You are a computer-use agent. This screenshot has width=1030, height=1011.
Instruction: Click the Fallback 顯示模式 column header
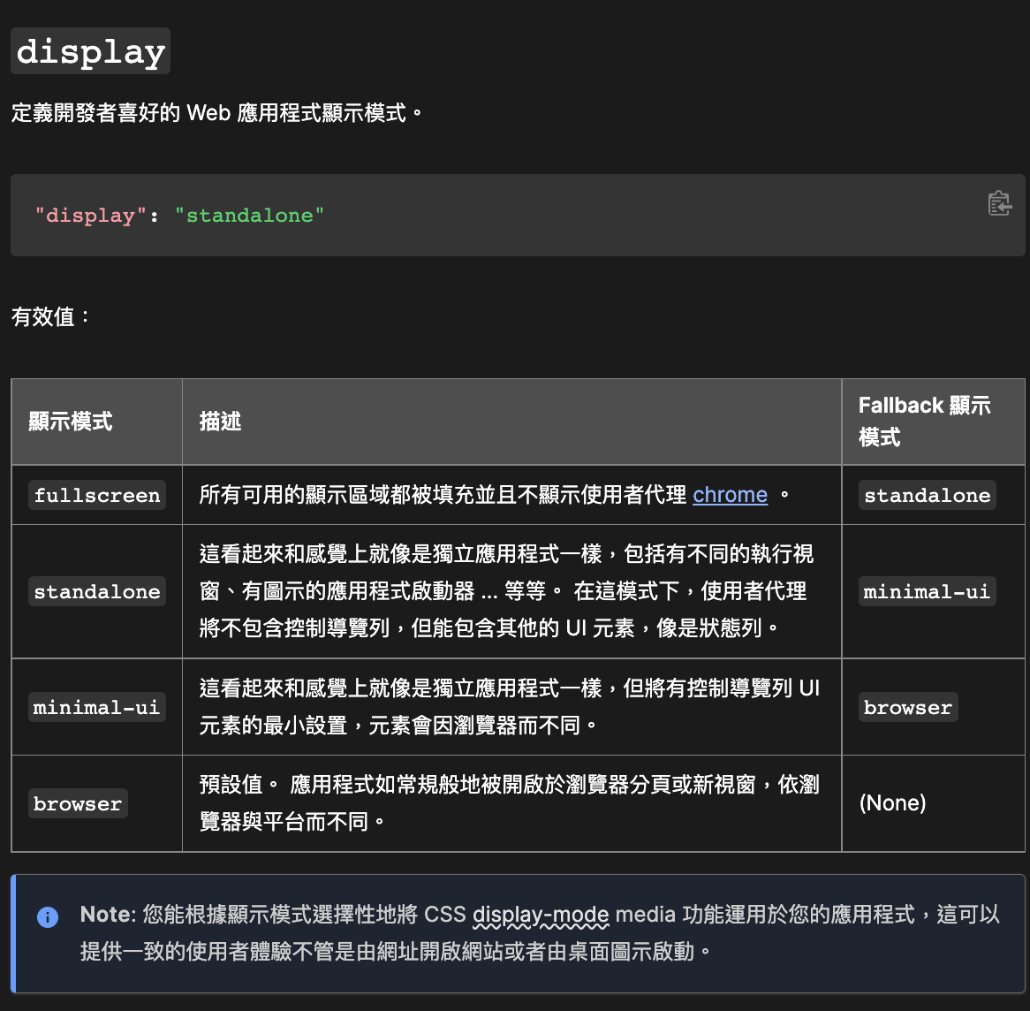(x=924, y=422)
